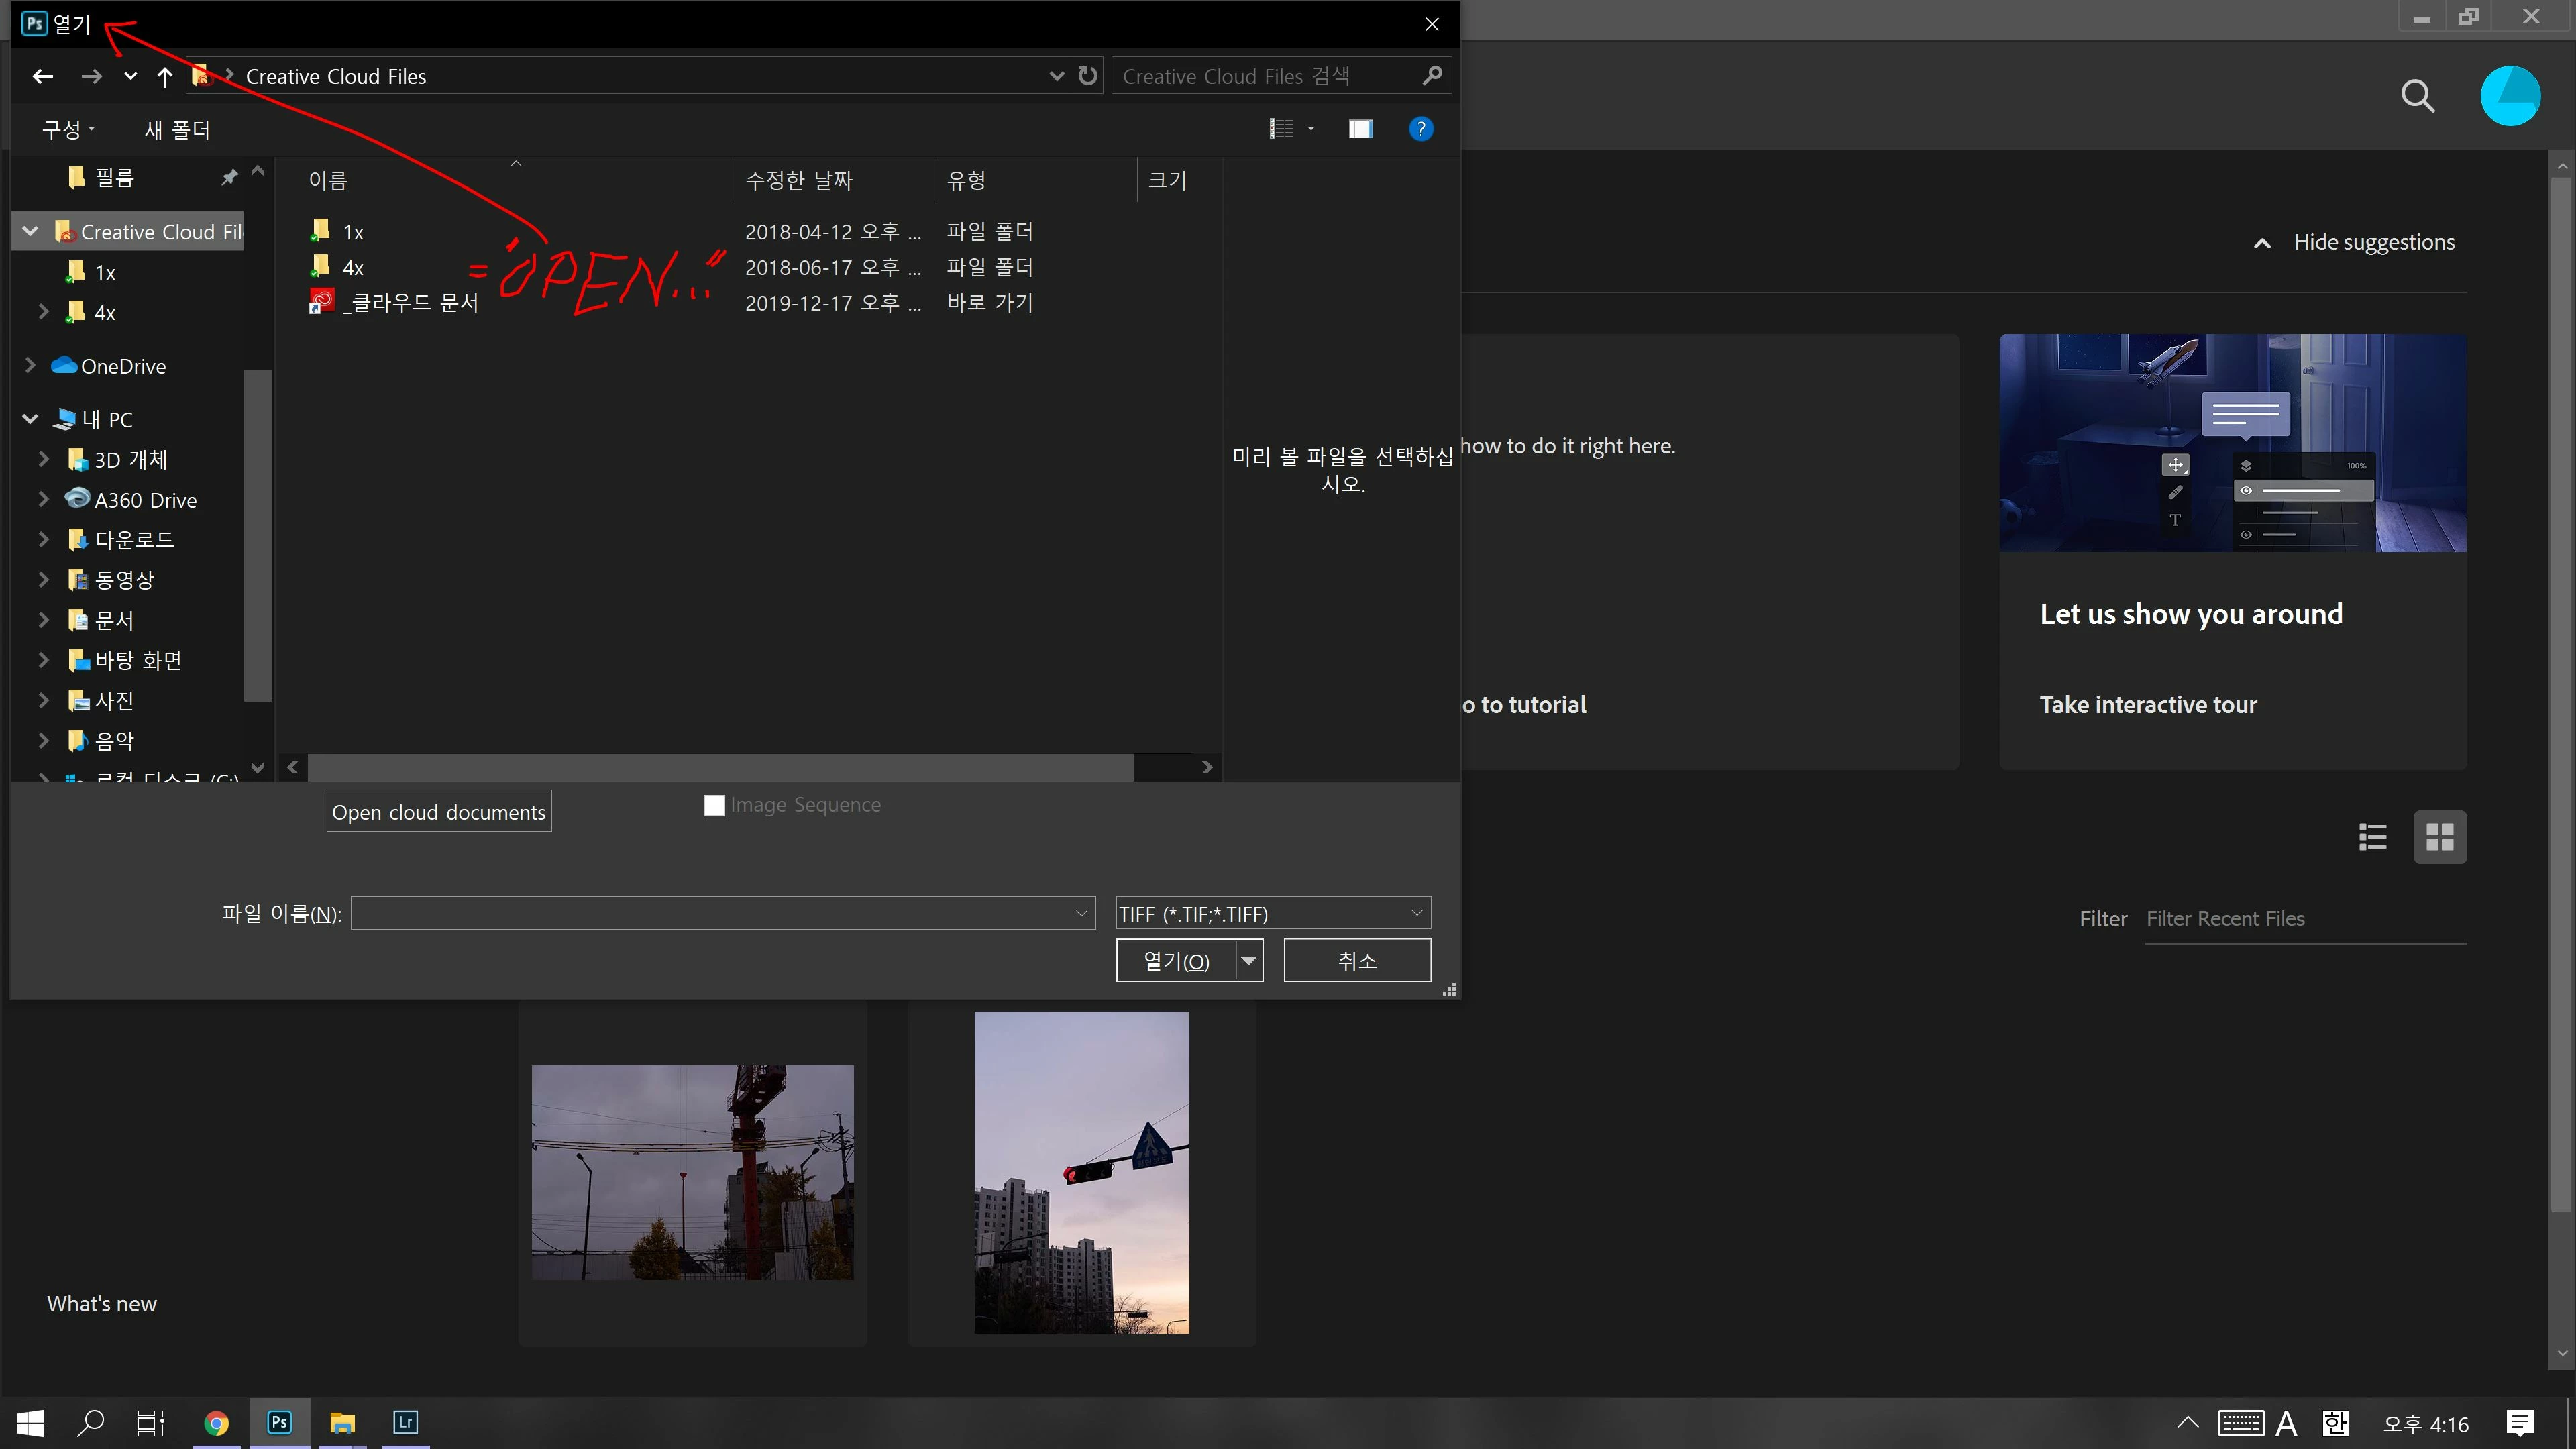Enable the Image Sequence checkbox
Image resolution: width=2576 pixels, height=1449 pixels.
pyautogui.click(x=714, y=805)
